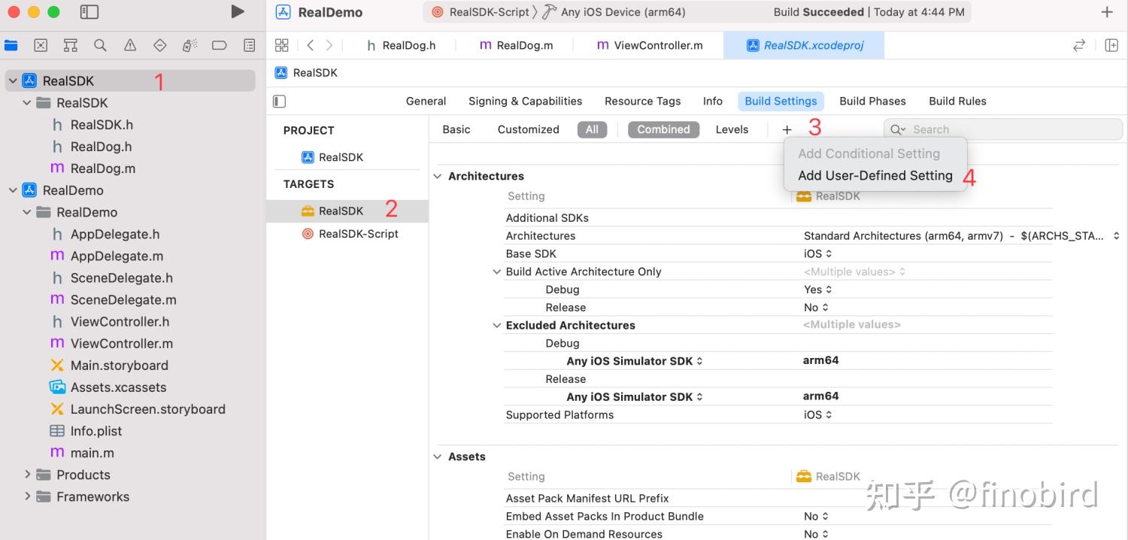Click the add build setting plus button

click(787, 129)
